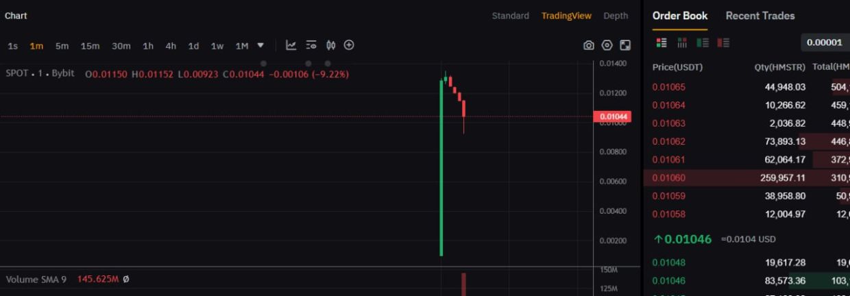Click the Volume SMA 9 indicator label
This screenshot has width=850, height=296.
tap(36, 280)
